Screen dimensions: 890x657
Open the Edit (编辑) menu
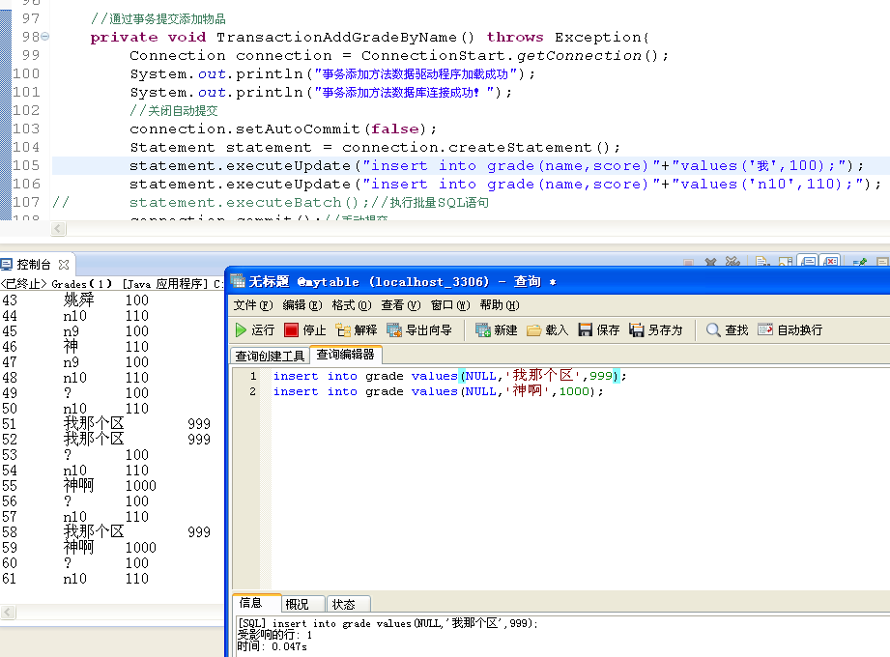click(301, 305)
